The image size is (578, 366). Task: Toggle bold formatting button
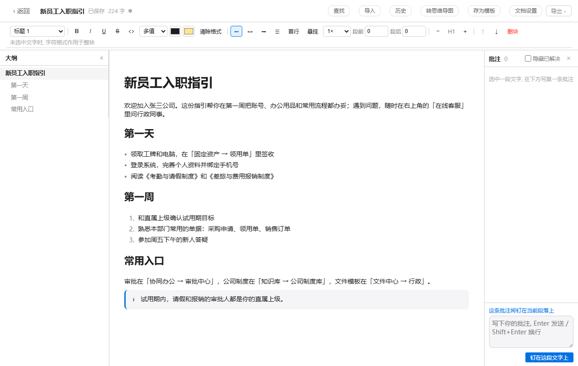point(77,31)
